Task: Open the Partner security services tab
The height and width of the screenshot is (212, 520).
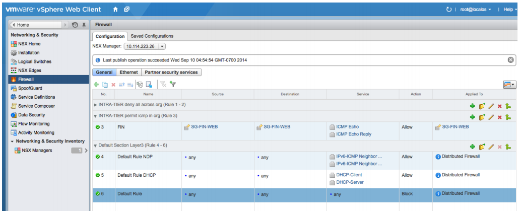Action: point(171,72)
